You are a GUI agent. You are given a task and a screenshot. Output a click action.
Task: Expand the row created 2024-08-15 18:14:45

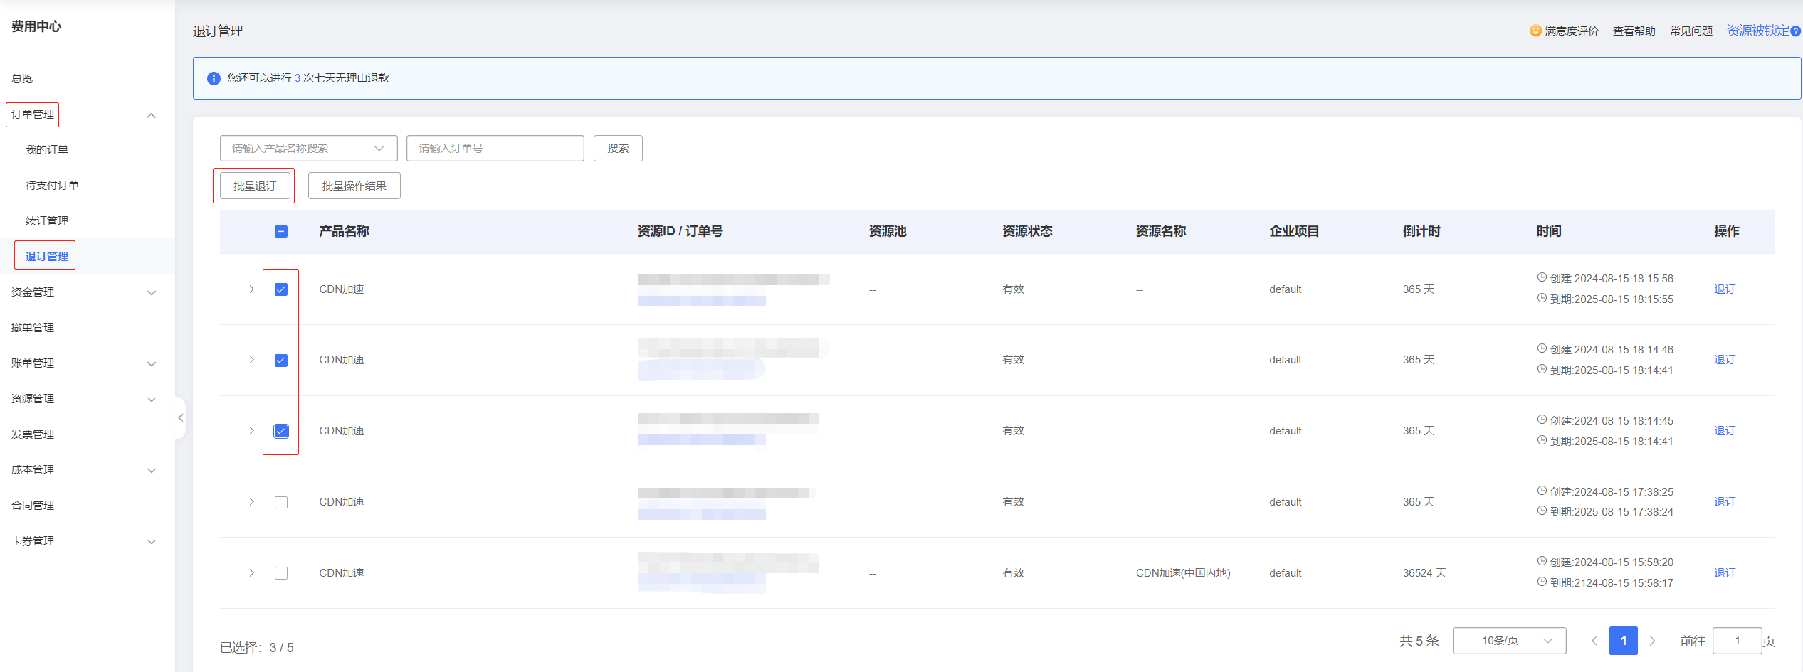[x=251, y=431]
